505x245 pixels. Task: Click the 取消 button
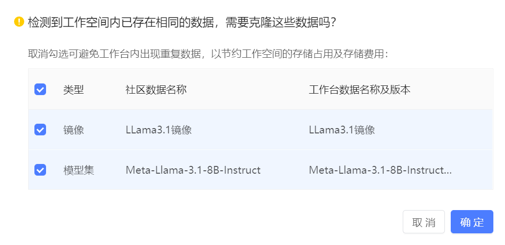pos(424,222)
